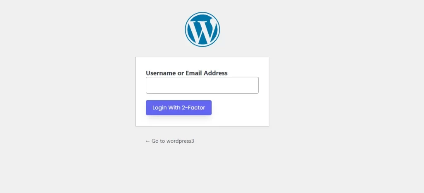Select the circular W icon above the form
The width and height of the screenshot is (424, 193).
click(202, 29)
